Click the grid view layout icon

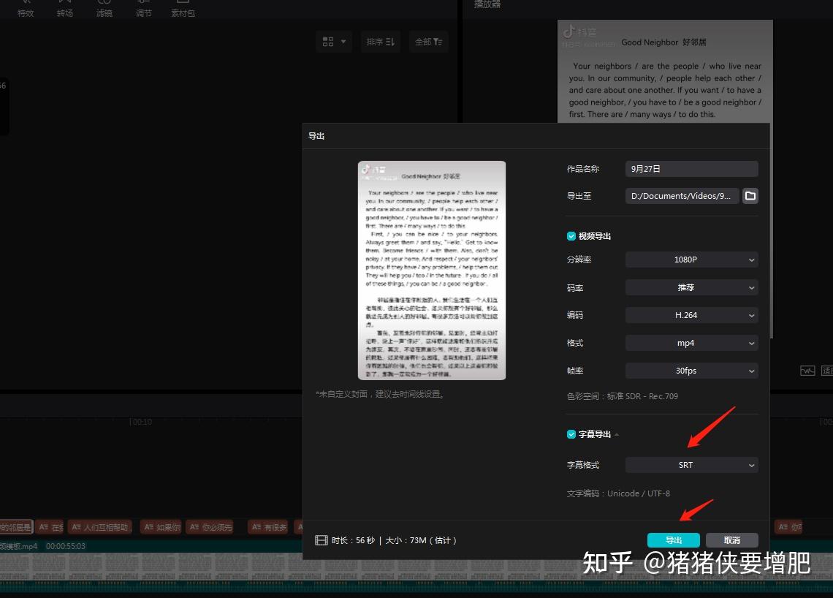(334, 42)
